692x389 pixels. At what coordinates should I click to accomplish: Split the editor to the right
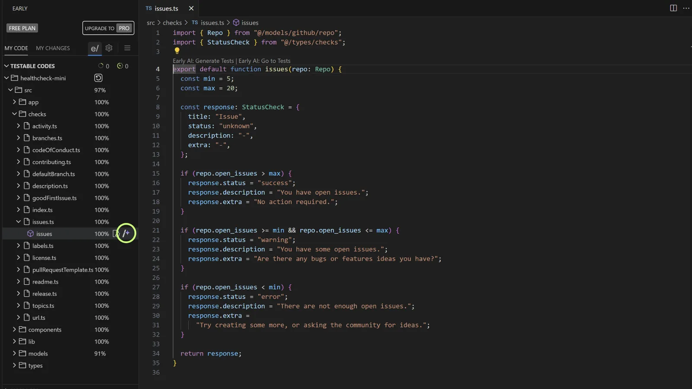click(673, 8)
